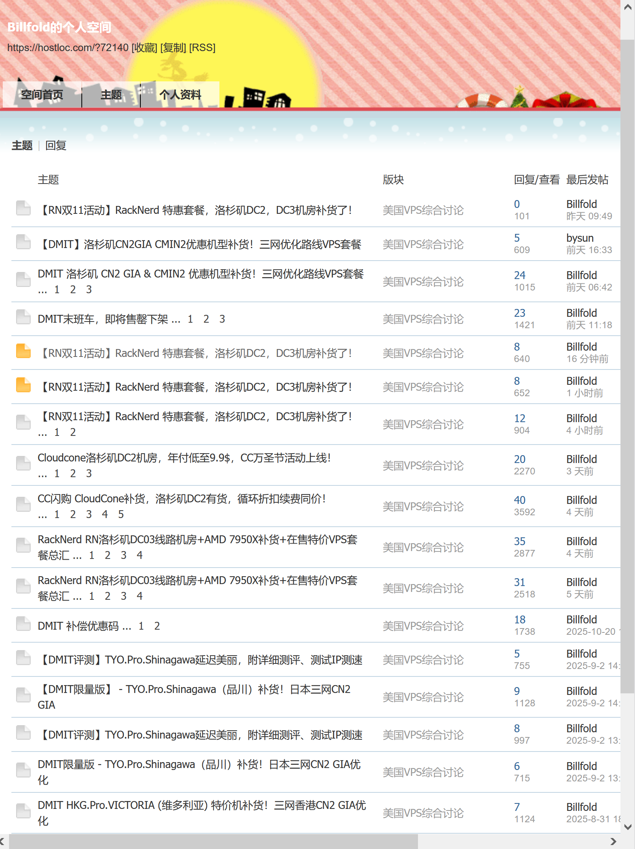Click the 16 分钟前 last post time
Image resolution: width=635 pixels, height=849 pixels.
587,359
